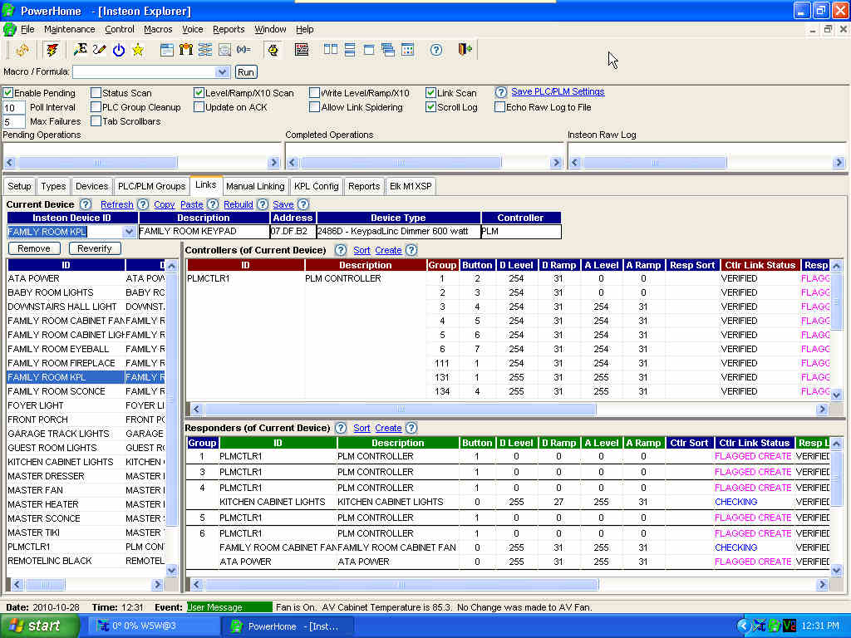Click Sort link in Controllers section
Viewport: 851px width, 638px height.
(x=362, y=250)
